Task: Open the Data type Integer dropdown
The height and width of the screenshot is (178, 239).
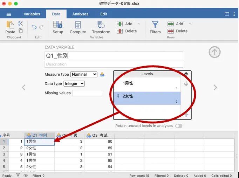Action: [74, 84]
